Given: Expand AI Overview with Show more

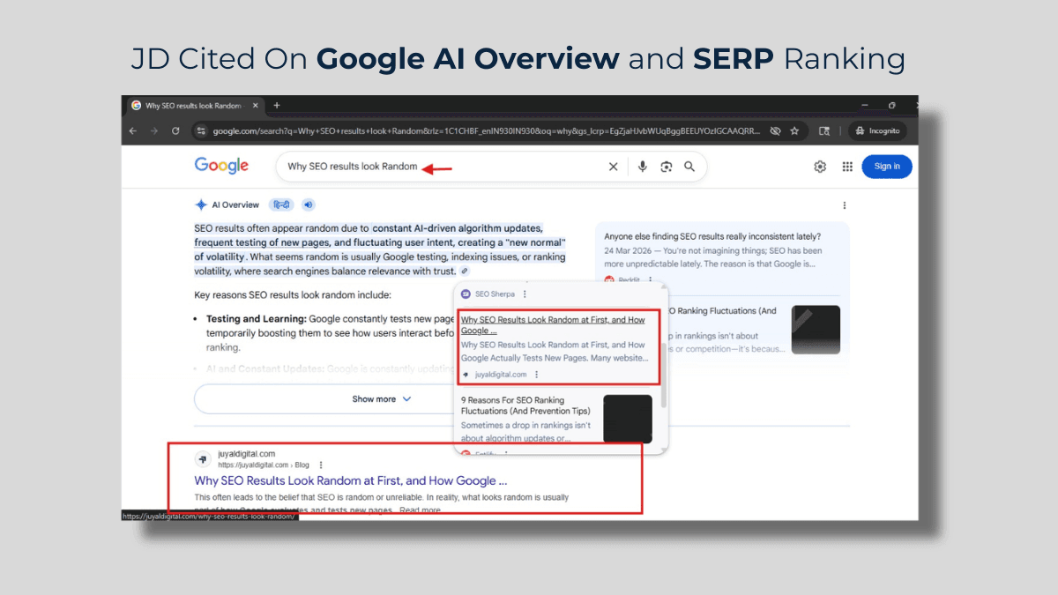Looking at the screenshot, I should click(382, 399).
